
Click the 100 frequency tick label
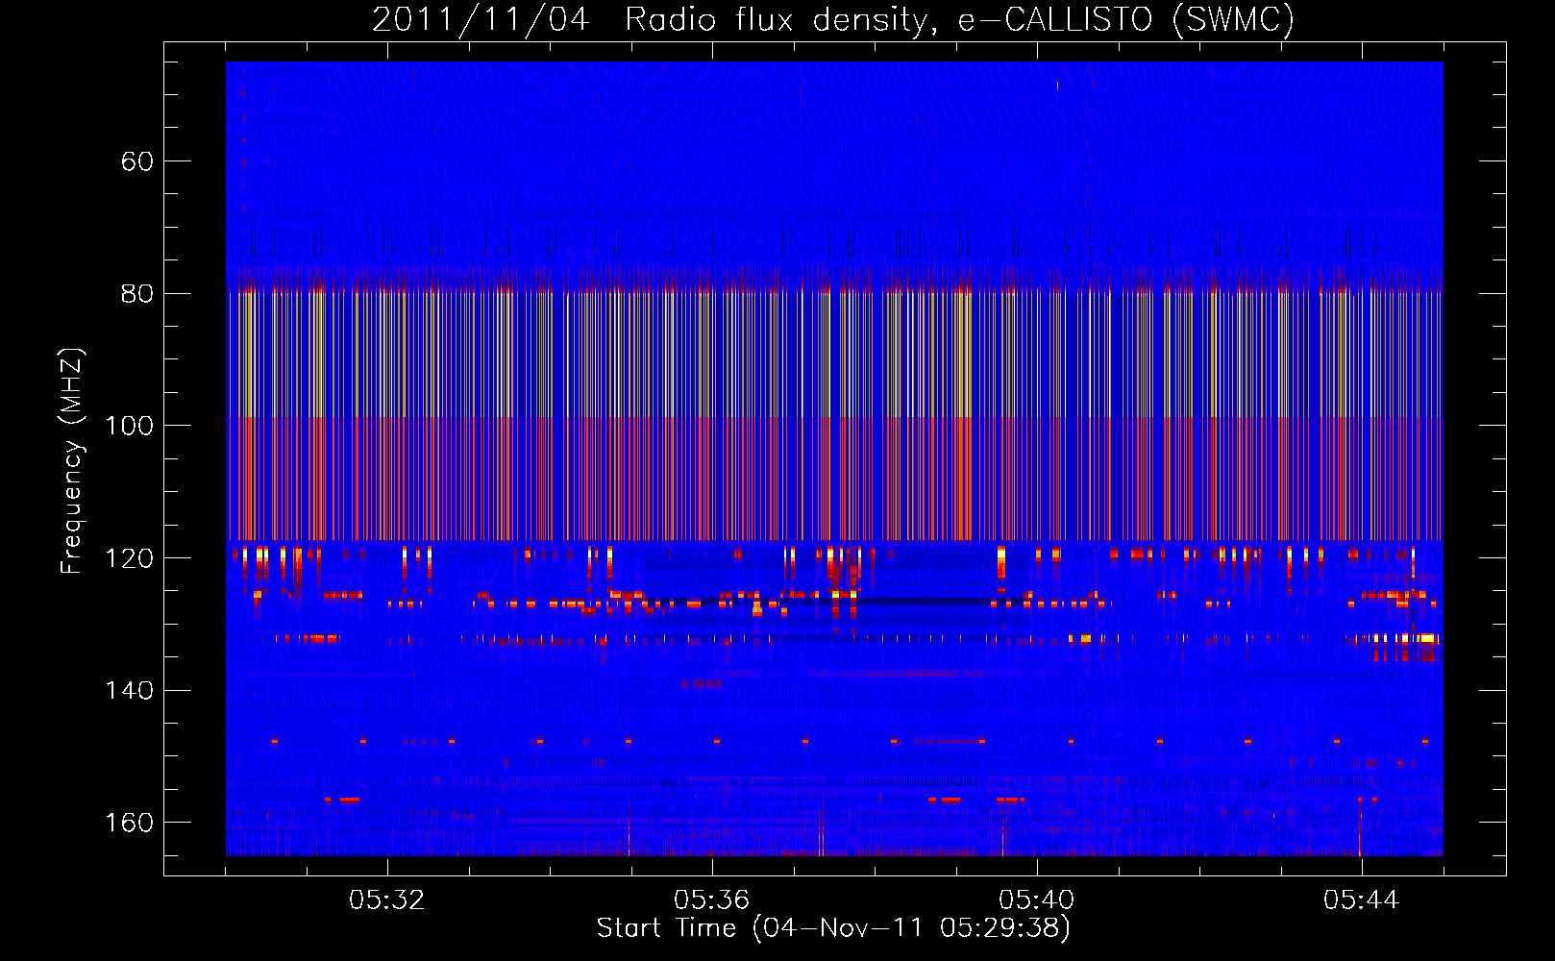(x=130, y=426)
